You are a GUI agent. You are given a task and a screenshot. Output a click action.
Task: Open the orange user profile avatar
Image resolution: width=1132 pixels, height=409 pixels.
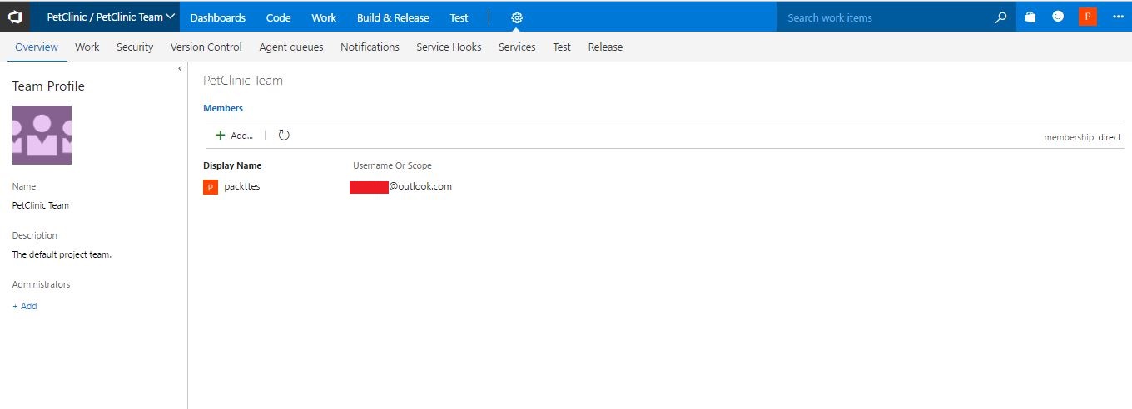[1087, 17]
